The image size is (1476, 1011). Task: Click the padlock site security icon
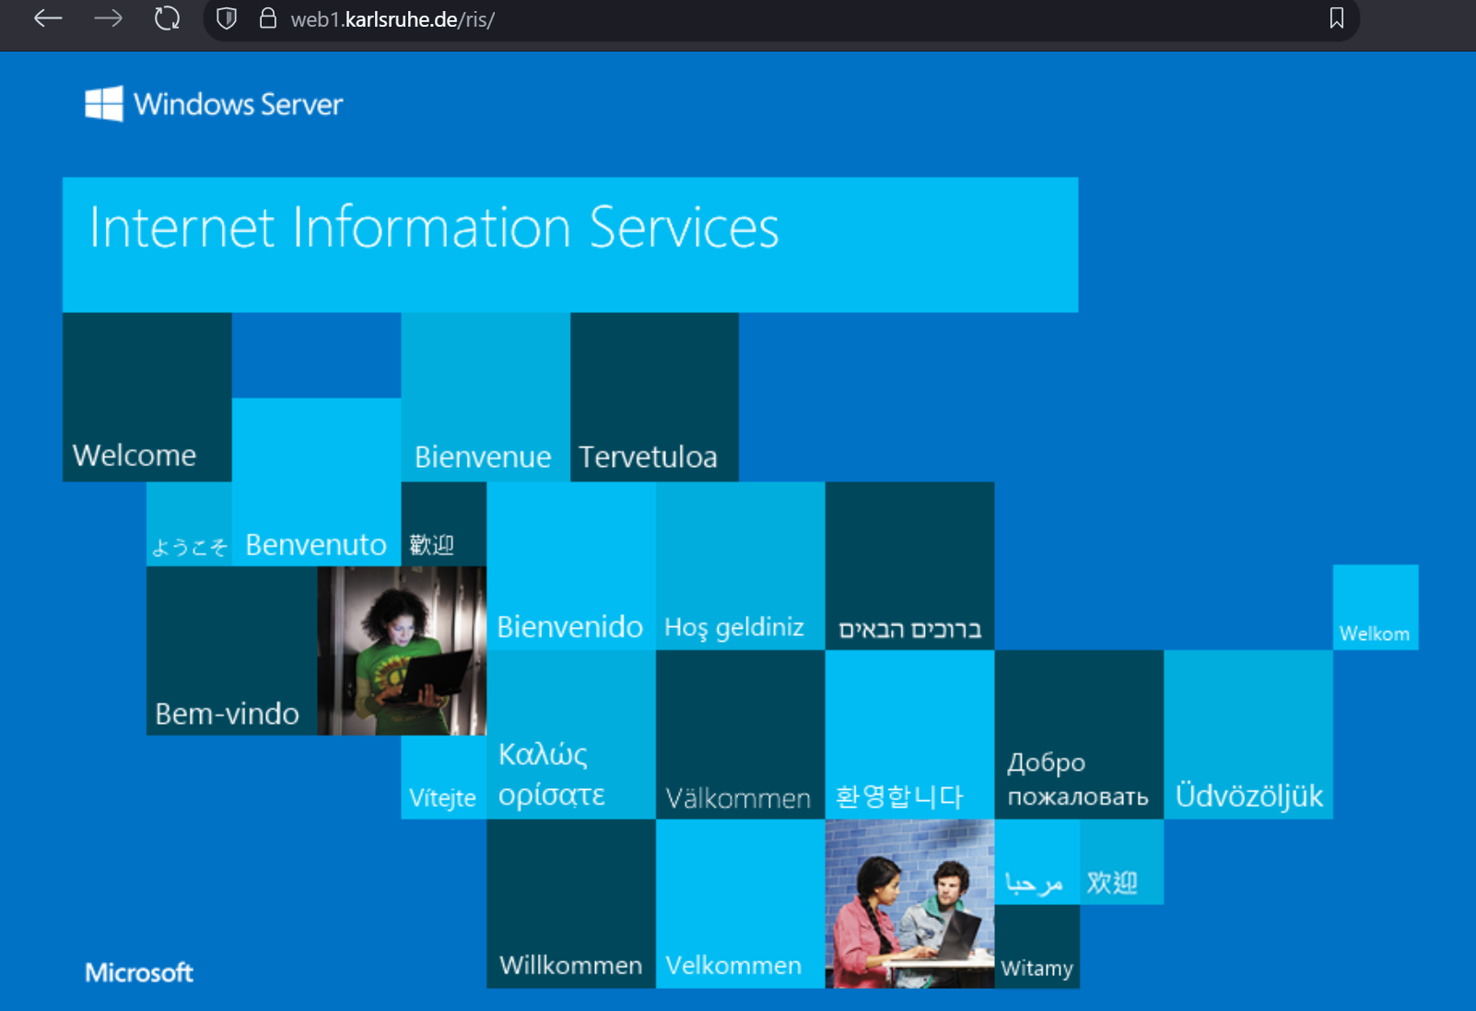click(268, 18)
